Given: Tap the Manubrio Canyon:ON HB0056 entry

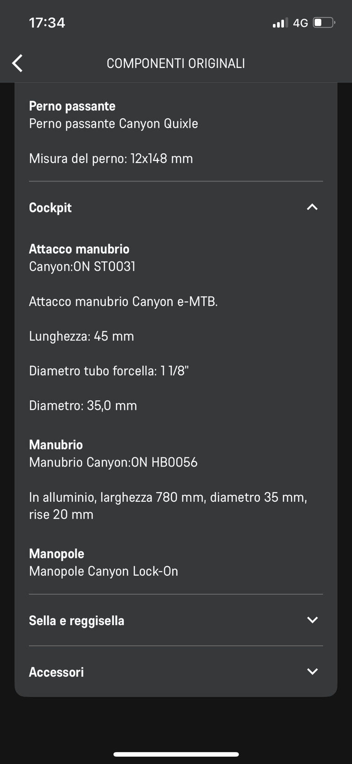Looking at the screenshot, I should coord(113,462).
